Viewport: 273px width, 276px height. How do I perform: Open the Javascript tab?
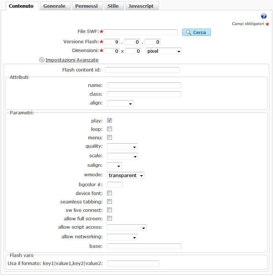[141, 6]
